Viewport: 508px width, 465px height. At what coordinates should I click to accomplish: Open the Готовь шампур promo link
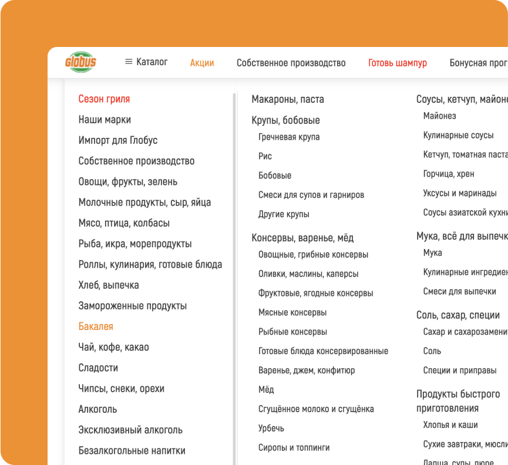[x=397, y=63]
